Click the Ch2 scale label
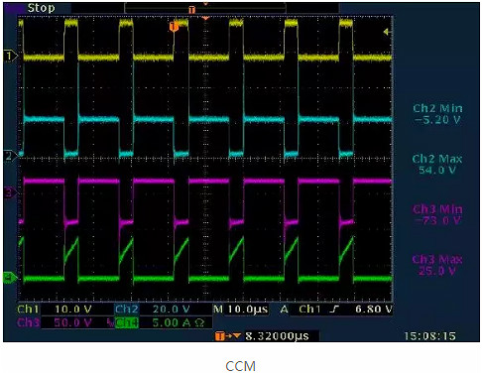Viewport: 482px width, 373px height. pos(126,310)
